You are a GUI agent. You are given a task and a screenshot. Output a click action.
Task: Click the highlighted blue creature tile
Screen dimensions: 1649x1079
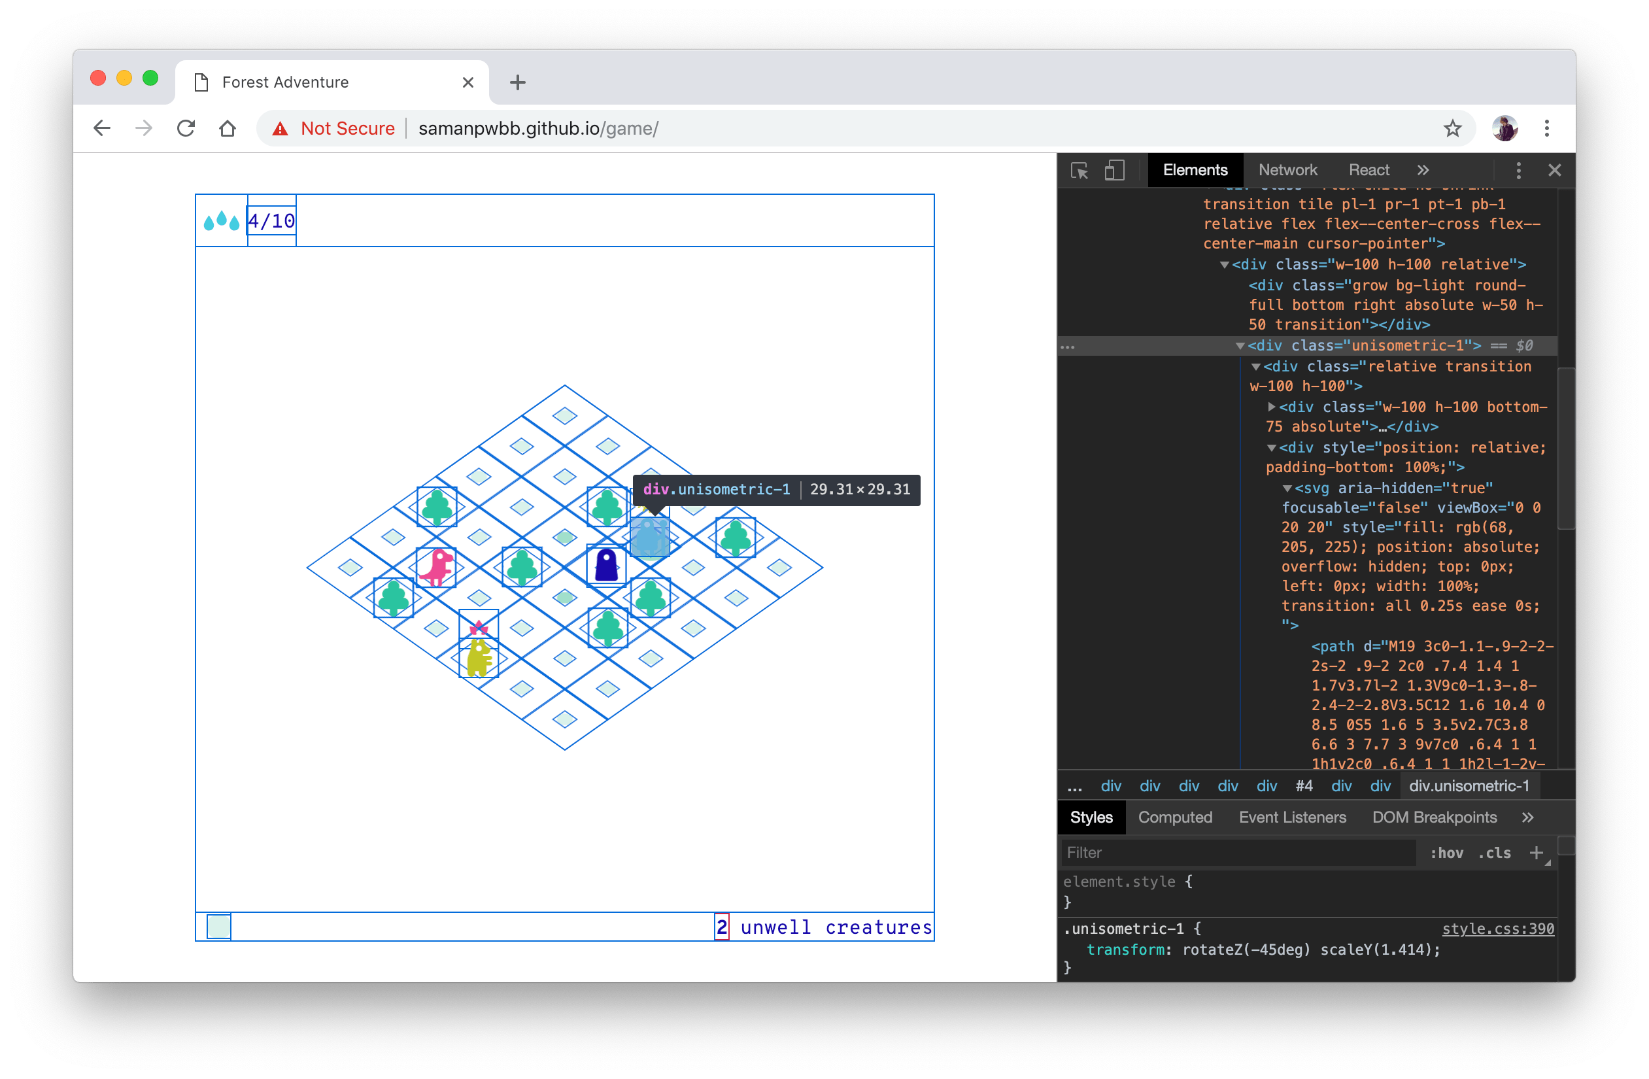(x=649, y=537)
